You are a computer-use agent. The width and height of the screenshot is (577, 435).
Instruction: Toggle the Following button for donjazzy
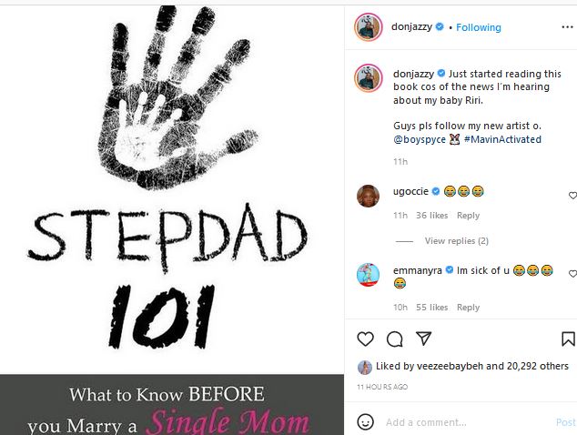[x=479, y=27]
